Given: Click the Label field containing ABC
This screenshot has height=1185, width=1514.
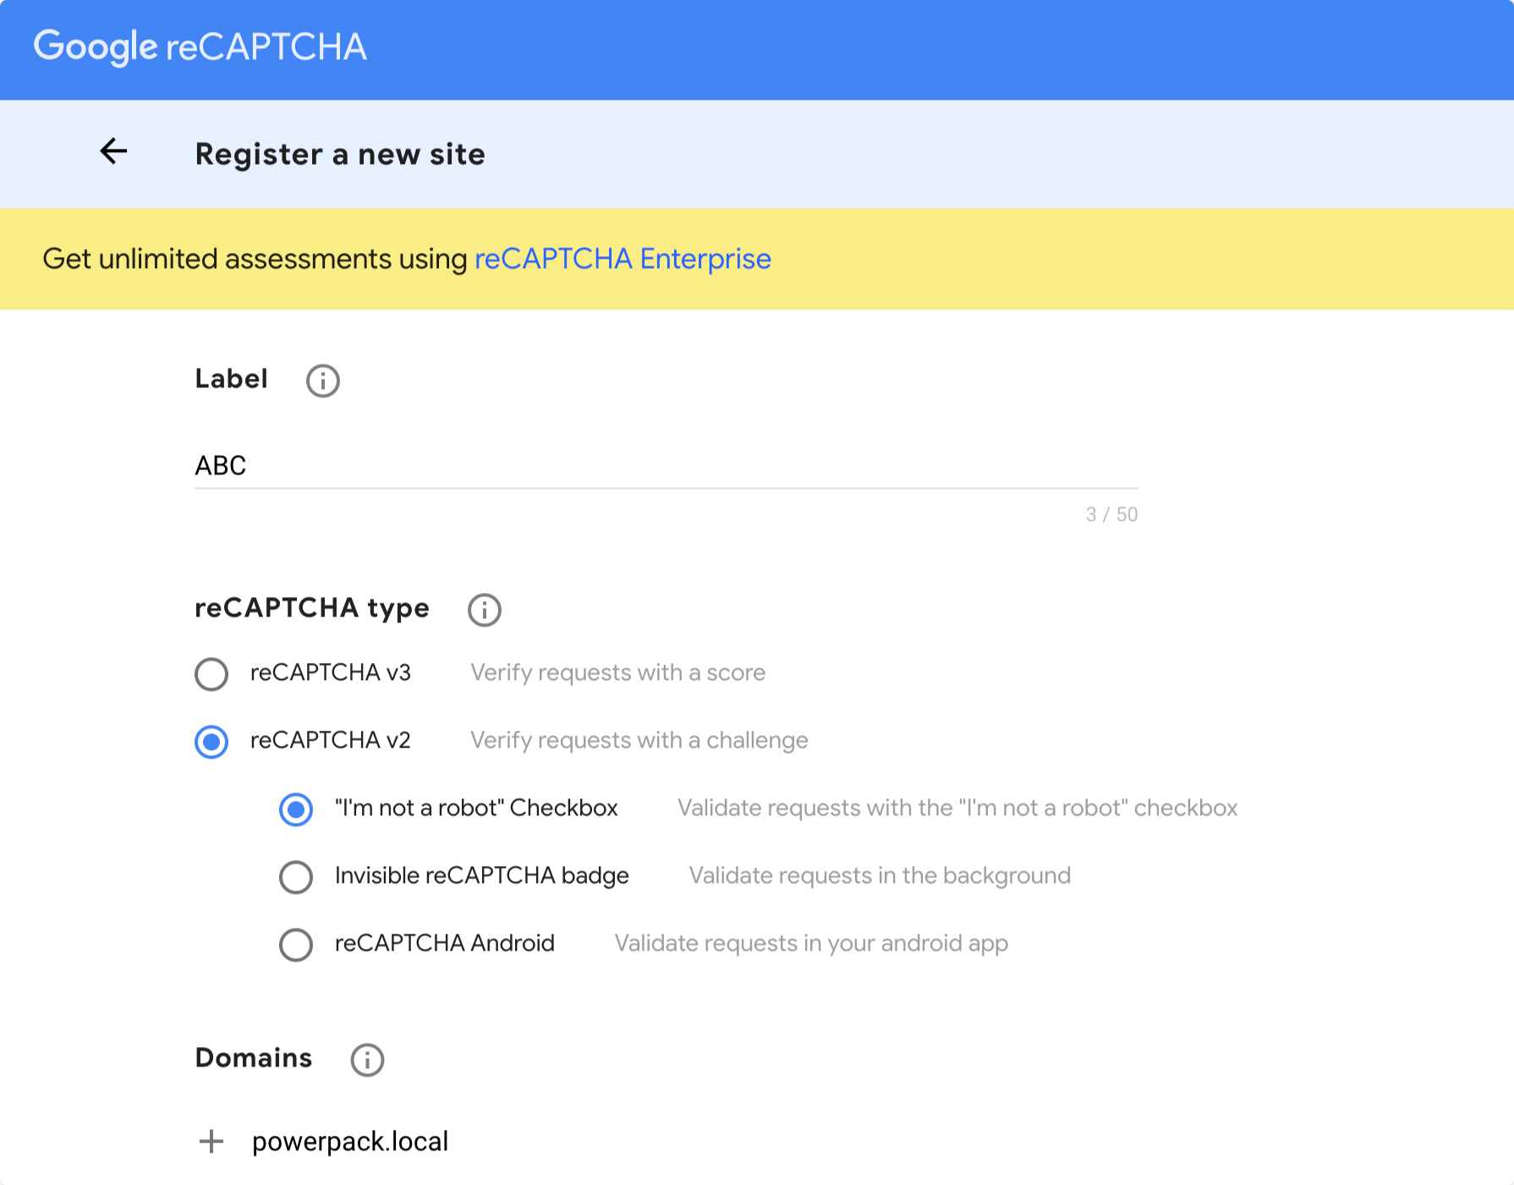Looking at the screenshot, I should click(x=665, y=465).
